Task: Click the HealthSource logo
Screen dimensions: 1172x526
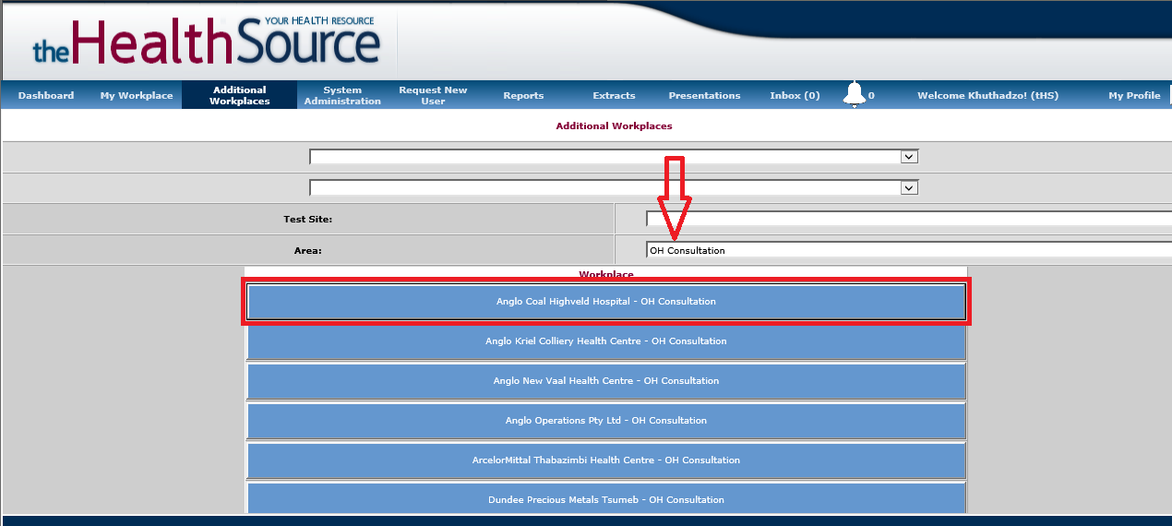Action: (x=206, y=41)
